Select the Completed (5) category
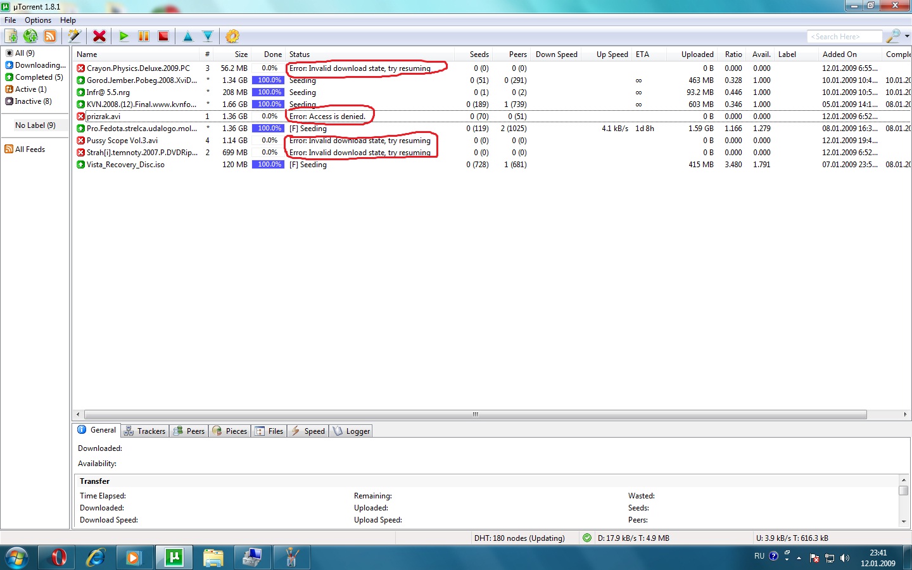 (x=35, y=77)
